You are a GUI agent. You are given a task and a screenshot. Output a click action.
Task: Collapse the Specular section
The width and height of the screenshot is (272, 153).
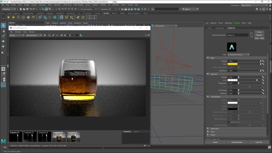click(x=208, y=74)
